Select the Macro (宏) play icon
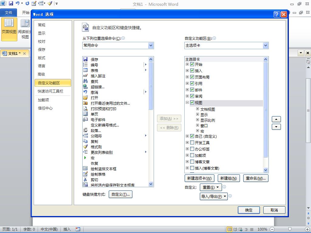 85,158
